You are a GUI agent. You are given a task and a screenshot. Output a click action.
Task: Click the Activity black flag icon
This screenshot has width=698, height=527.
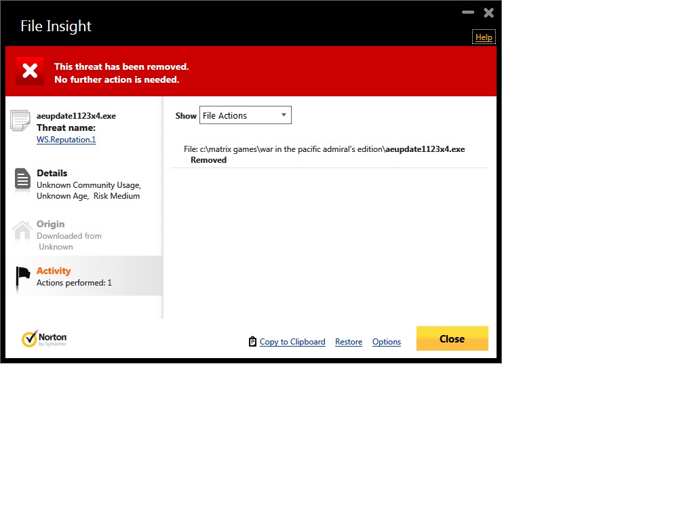coord(22,278)
